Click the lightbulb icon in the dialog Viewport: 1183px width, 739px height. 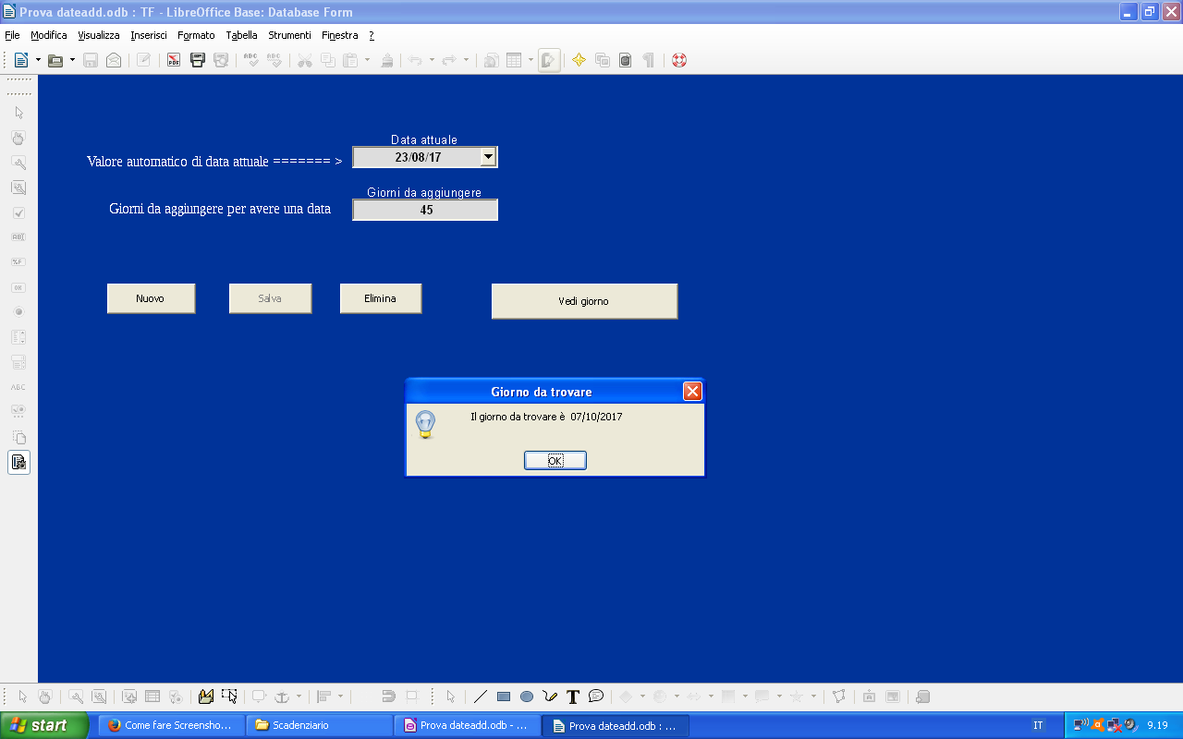click(425, 424)
